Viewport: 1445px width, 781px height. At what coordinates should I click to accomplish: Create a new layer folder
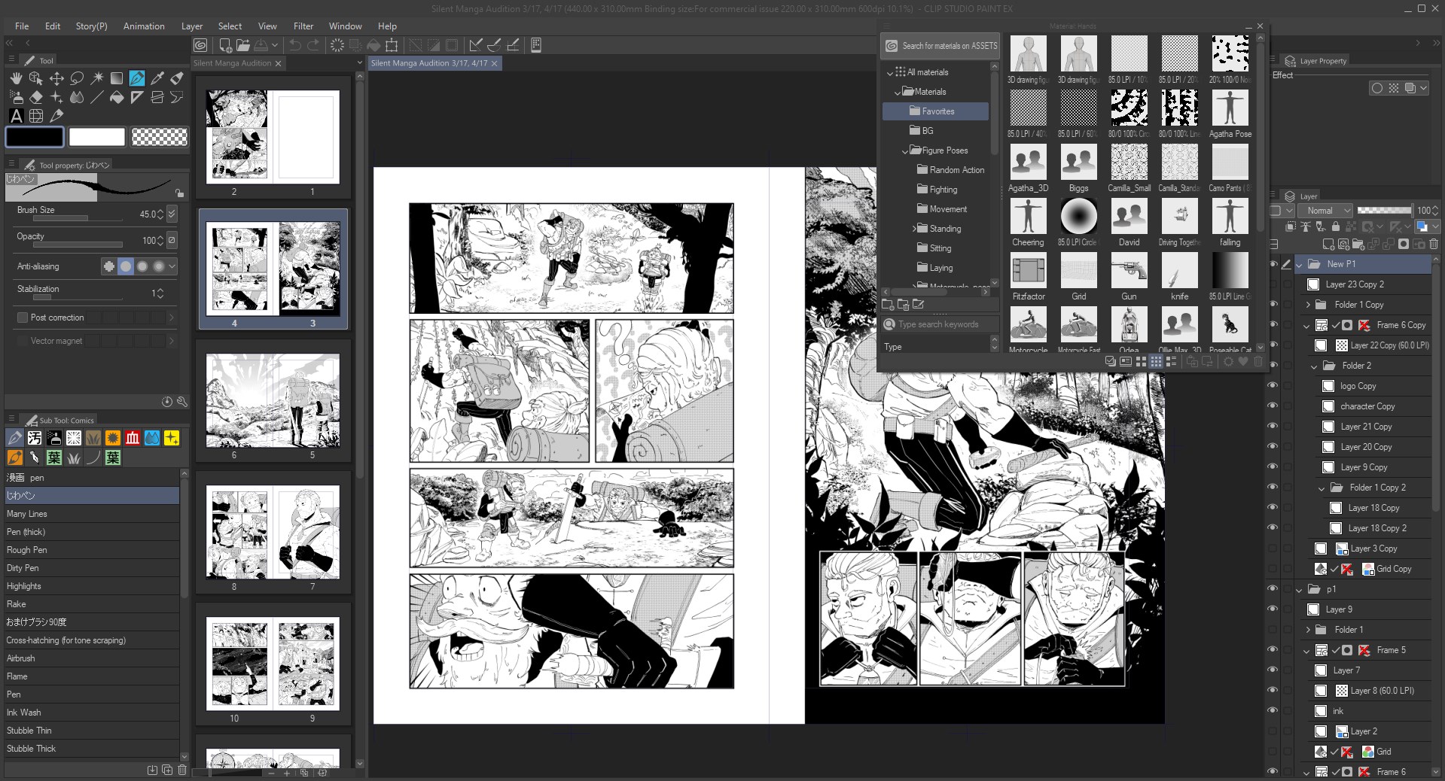pos(1358,245)
